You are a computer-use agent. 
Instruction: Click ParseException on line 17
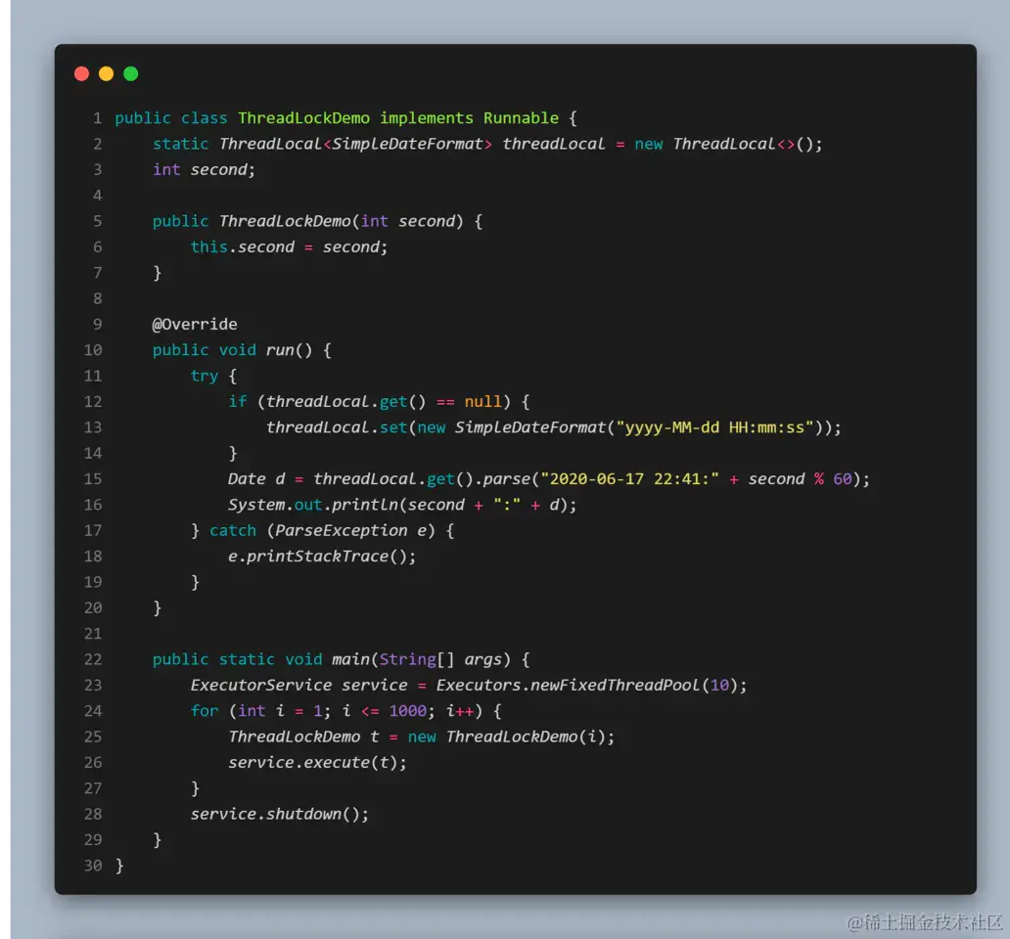tap(342, 530)
